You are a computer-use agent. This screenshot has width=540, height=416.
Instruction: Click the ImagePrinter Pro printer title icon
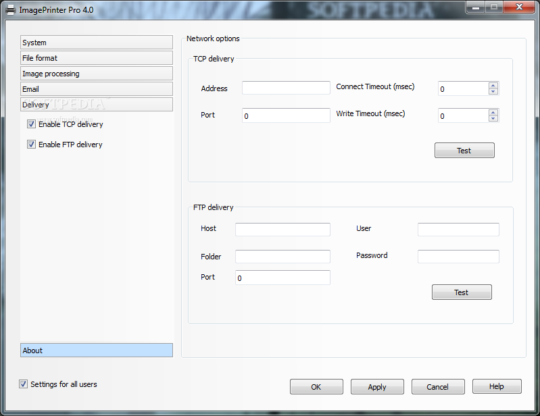pos(11,10)
